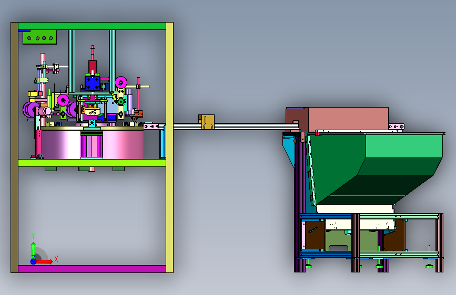The image size is (456, 295).
Task: Pick the lime-green shelf plate
Action: pos(92,163)
